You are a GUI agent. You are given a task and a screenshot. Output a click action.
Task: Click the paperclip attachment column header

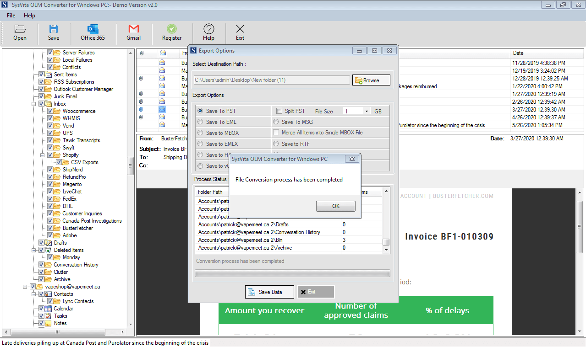click(142, 53)
